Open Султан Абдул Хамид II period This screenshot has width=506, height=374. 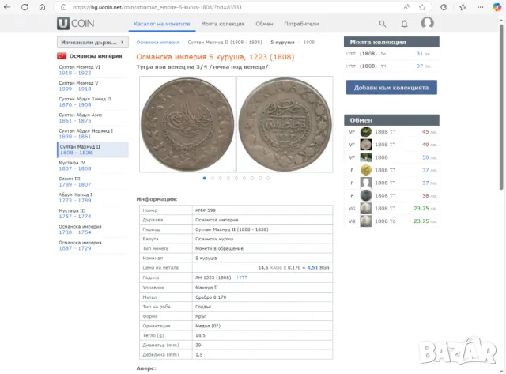85,101
